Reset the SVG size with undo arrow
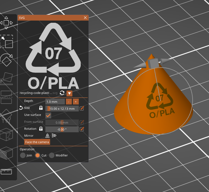Image resolution: width=209 pixels, height=192 pixels. (21, 108)
